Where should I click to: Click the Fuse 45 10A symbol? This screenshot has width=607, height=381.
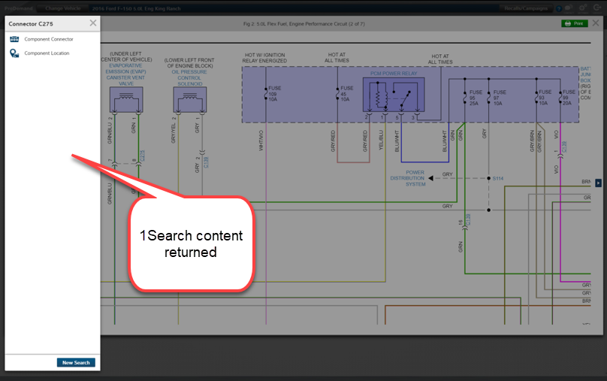(341, 95)
